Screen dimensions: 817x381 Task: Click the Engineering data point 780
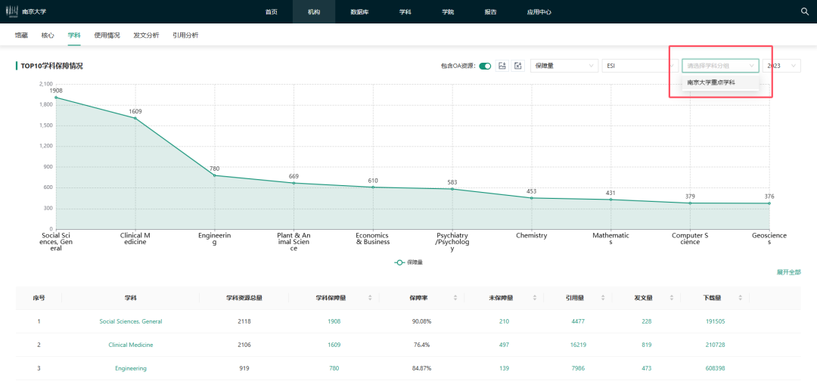point(215,175)
